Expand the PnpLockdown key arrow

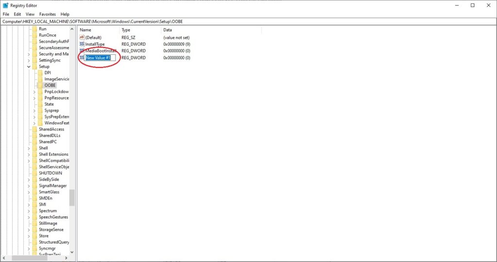point(34,92)
